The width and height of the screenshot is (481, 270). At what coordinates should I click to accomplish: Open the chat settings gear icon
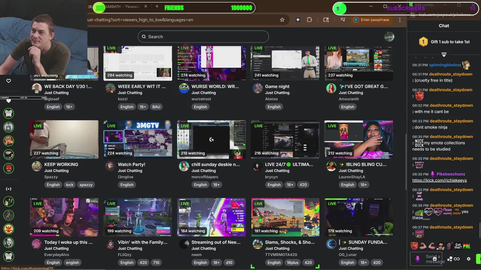click(469, 259)
